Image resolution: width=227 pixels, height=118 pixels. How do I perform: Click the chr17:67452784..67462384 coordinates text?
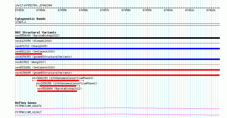tap(34, 6)
